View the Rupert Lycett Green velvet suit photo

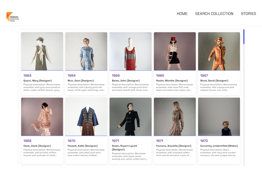click(130, 117)
